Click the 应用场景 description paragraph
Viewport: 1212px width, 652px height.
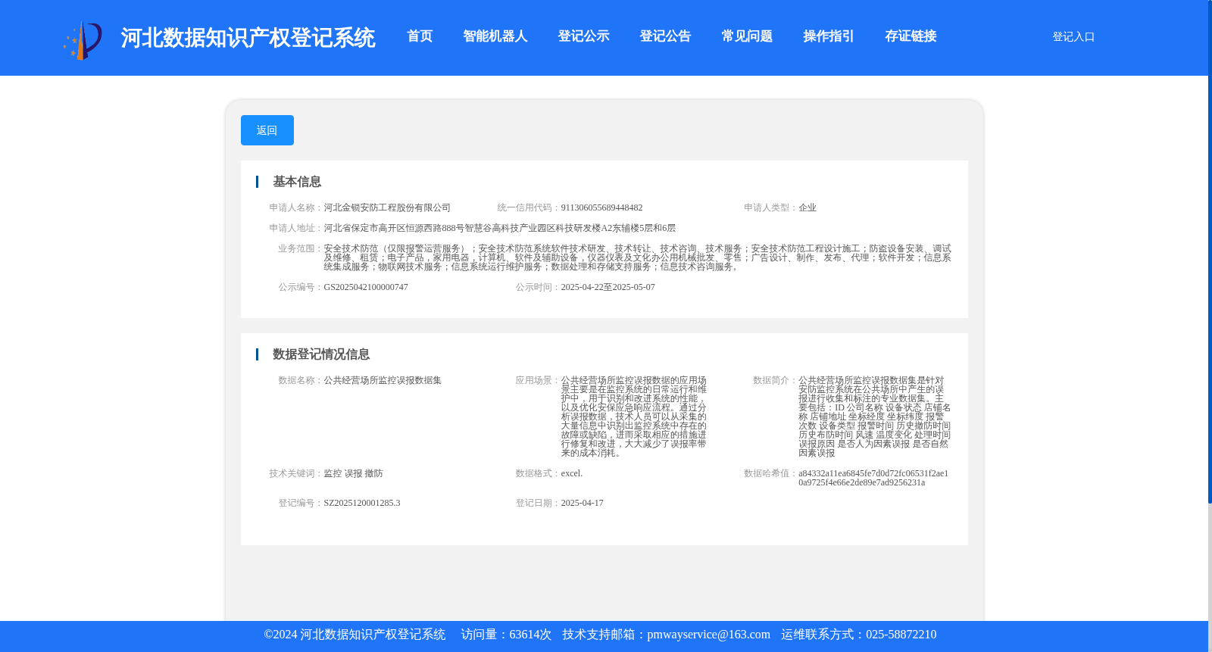pyautogui.click(x=633, y=416)
